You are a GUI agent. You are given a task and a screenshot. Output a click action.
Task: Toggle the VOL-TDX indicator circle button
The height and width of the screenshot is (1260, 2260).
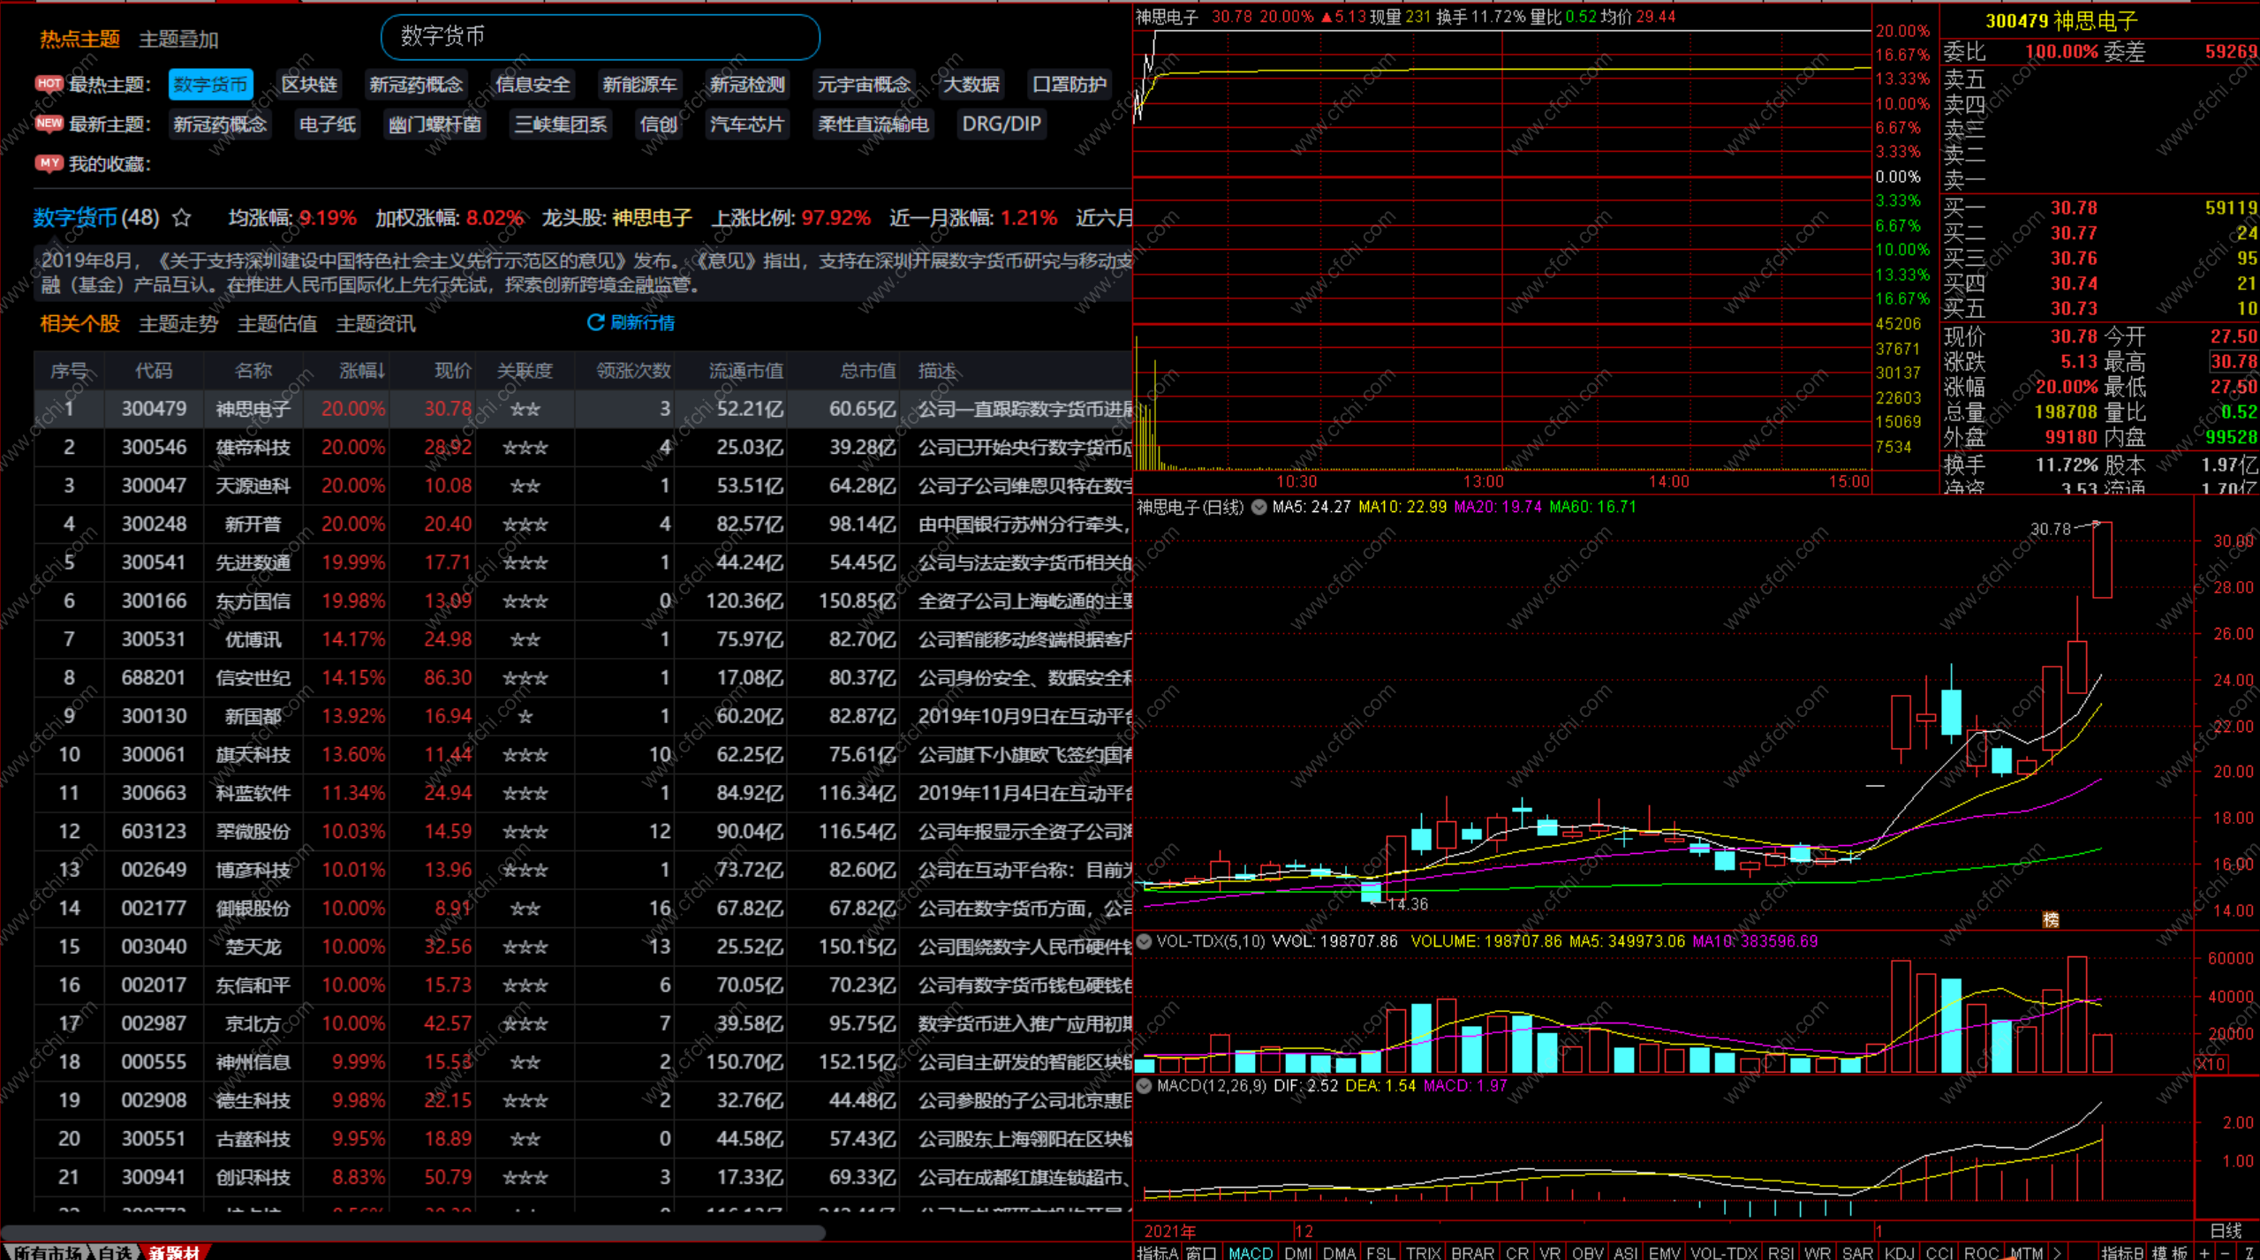click(x=1144, y=942)
